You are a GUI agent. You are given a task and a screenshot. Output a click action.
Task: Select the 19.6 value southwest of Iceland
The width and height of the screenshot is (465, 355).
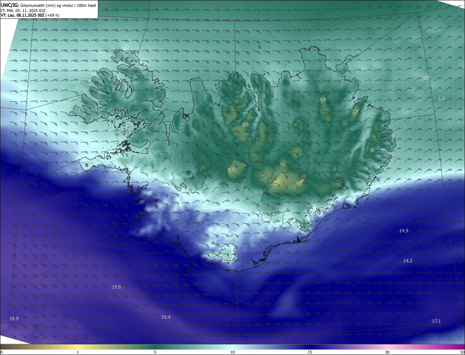coord(116,287)
